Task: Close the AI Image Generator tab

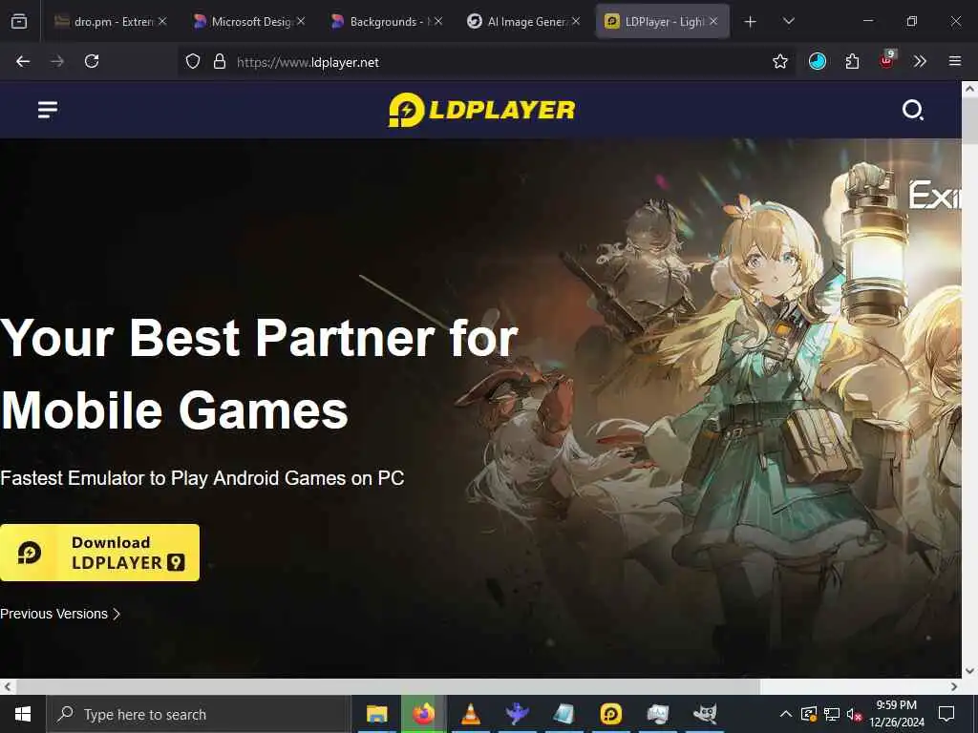Action: 576,21
